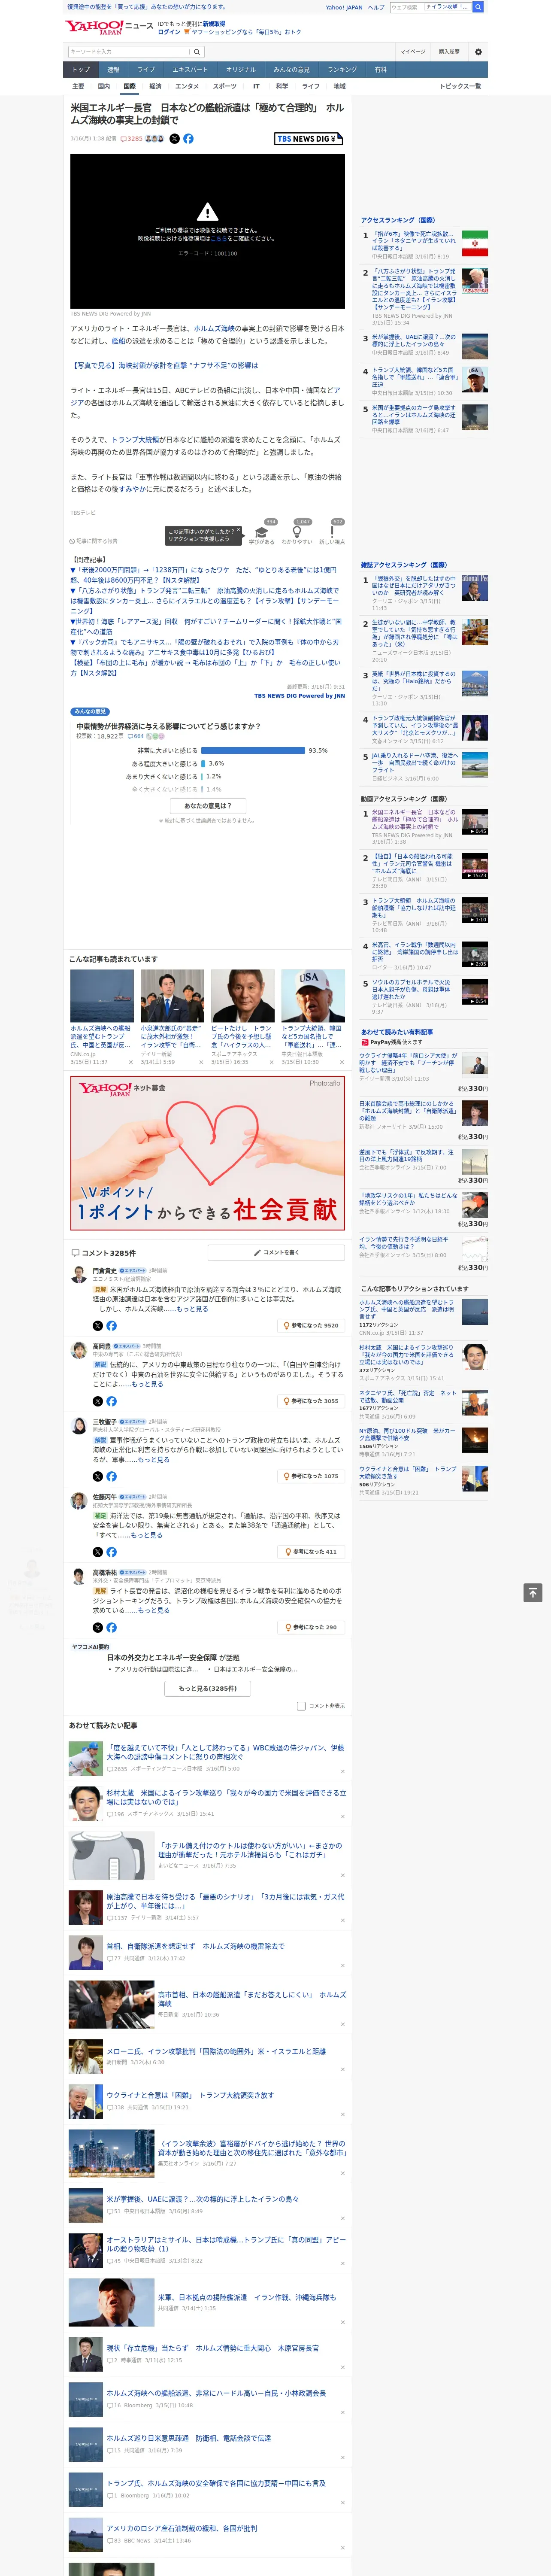
Task: Share 三牧聖子's comment on X
Action: coord(98,1476)
